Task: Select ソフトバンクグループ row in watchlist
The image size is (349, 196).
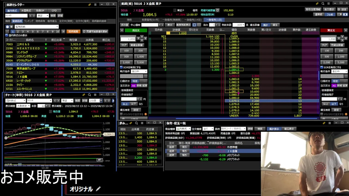Action: point(60,56)
